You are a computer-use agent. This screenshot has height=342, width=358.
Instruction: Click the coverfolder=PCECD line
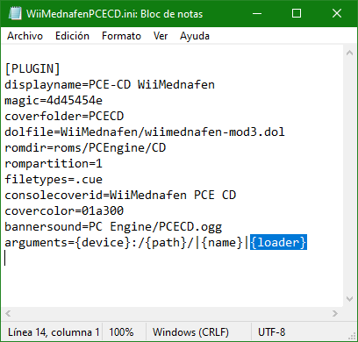coord(64,117)
